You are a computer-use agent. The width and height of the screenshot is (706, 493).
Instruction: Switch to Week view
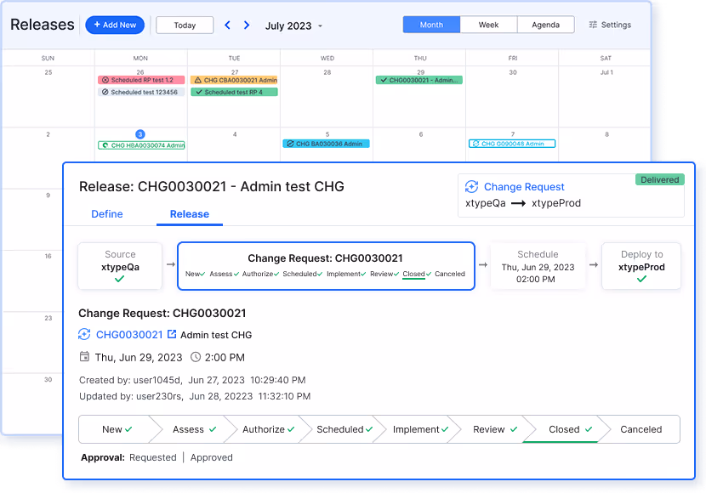click(488, 25)
